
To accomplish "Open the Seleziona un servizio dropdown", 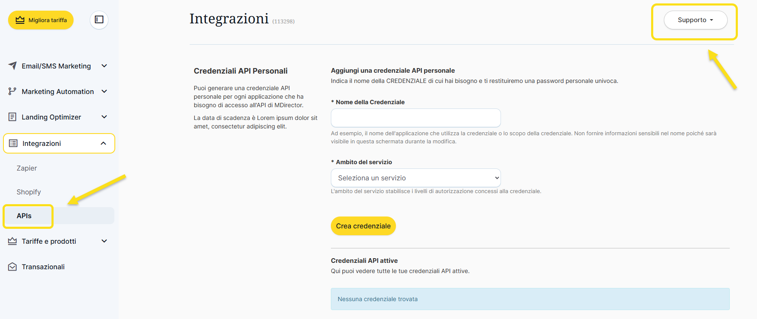I will (x=415, y=178).
